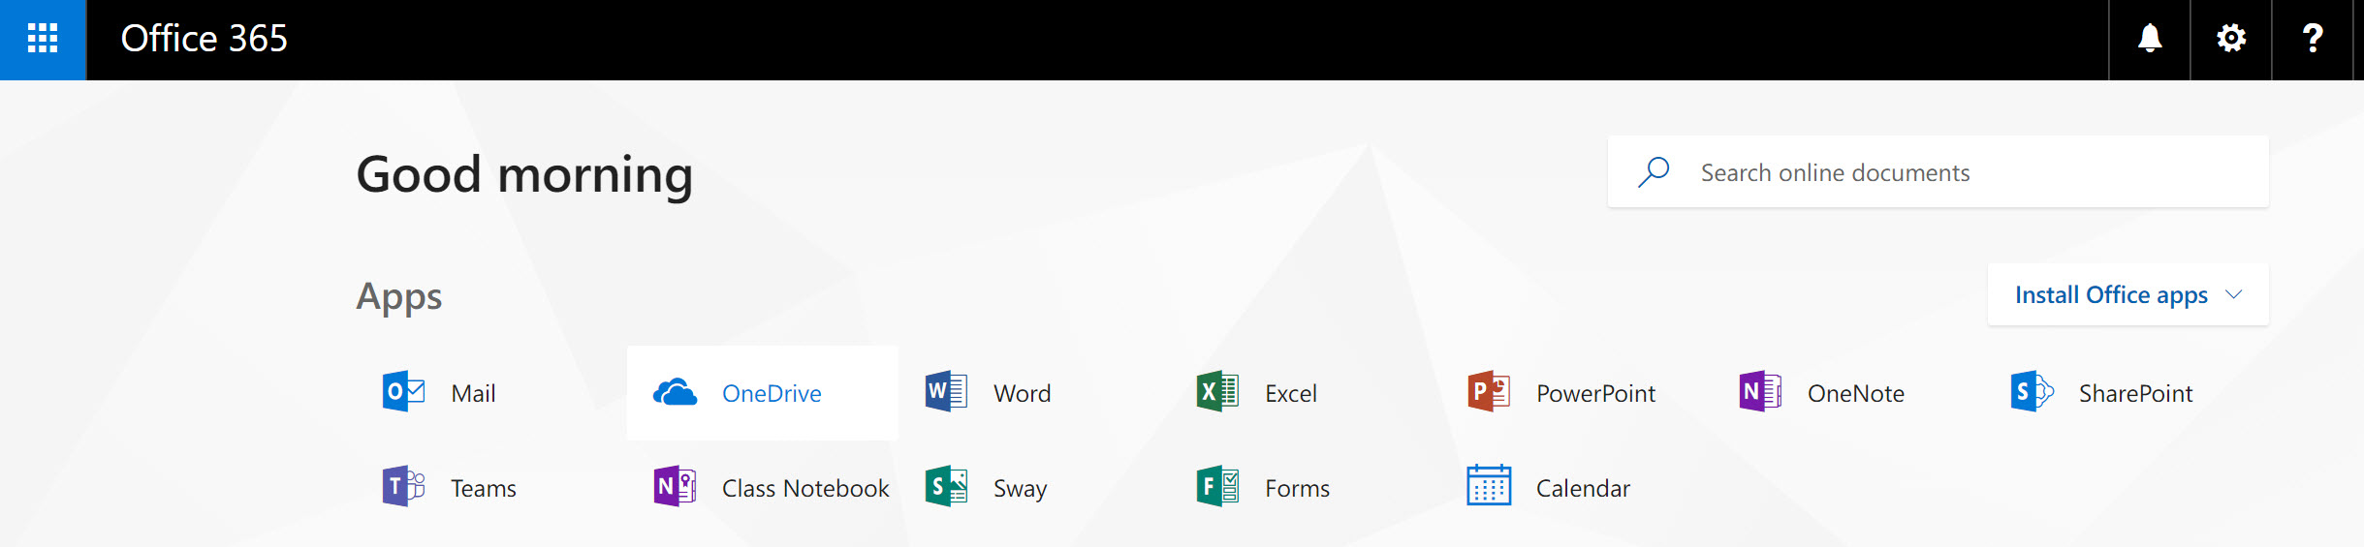Expand the Install Office apps dropdown

pyautogui.click(x=2128, y=295)
